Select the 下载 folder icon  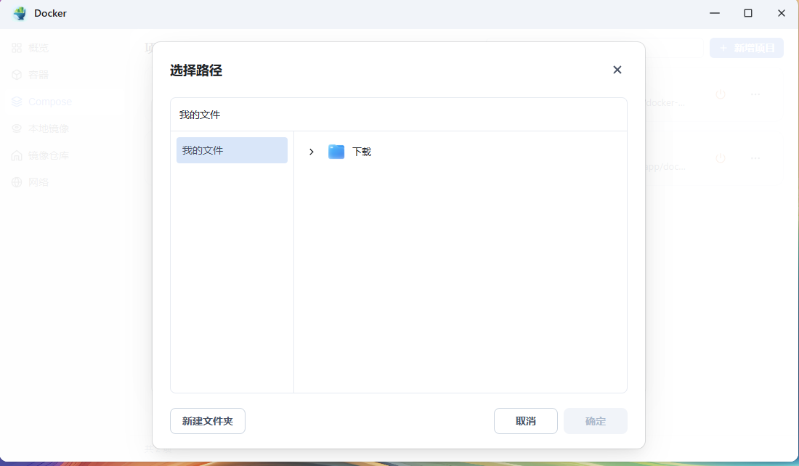pyautogui.click(x=336, y=152)
